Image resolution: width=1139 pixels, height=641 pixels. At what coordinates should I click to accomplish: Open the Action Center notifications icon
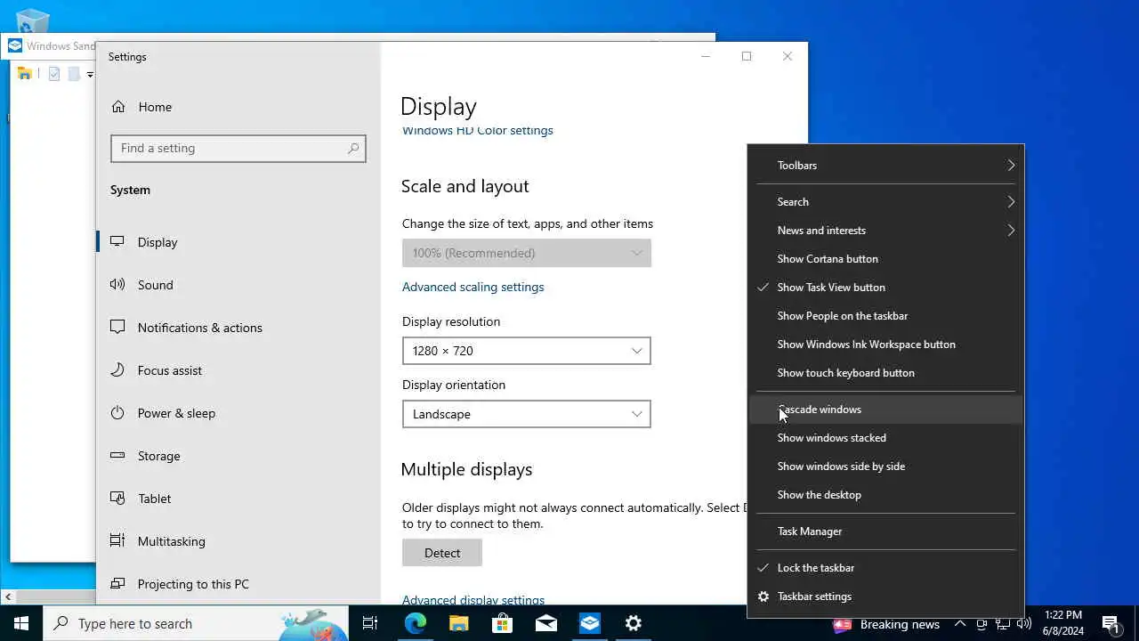[1111, 624]
